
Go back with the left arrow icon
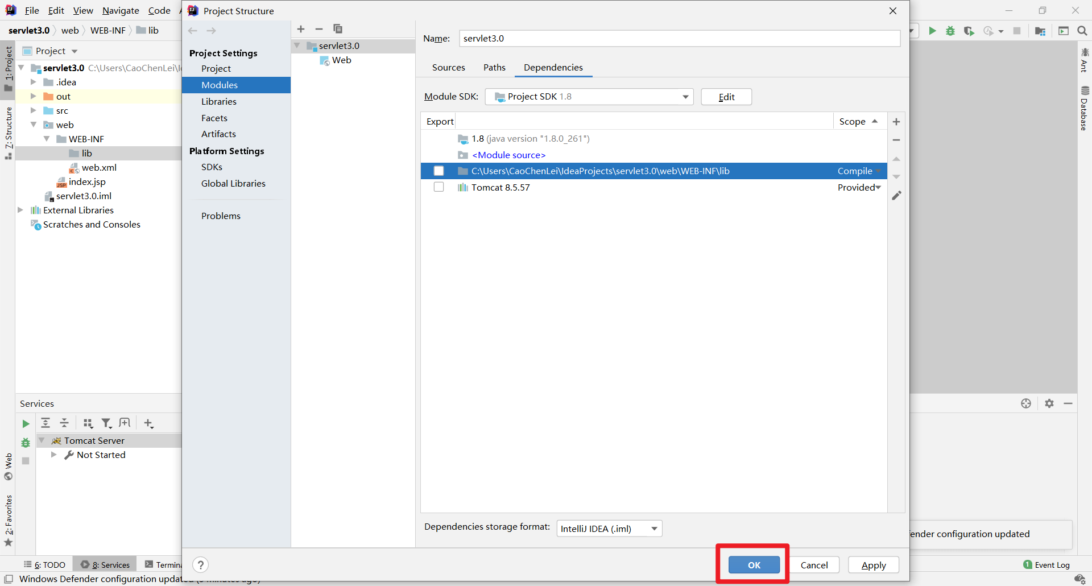193,31
